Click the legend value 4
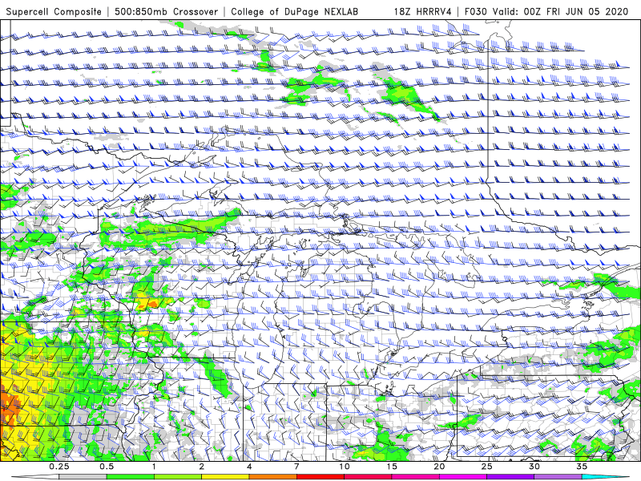 coord(249,467)
